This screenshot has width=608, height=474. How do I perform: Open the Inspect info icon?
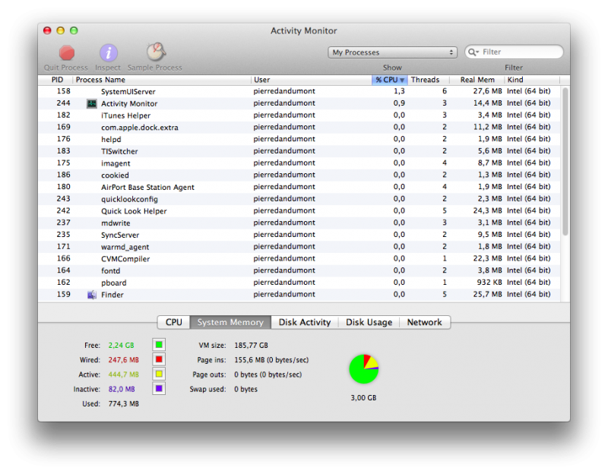109,52
